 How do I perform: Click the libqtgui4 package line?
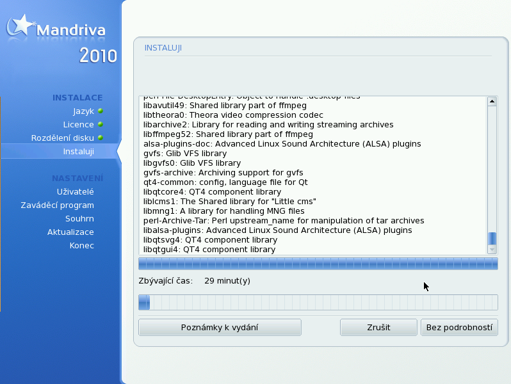(209, 250)
